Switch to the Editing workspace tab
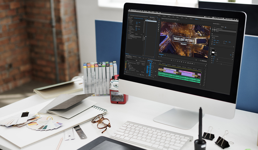The height and width of the screenshot is (150, 258). 169,16
